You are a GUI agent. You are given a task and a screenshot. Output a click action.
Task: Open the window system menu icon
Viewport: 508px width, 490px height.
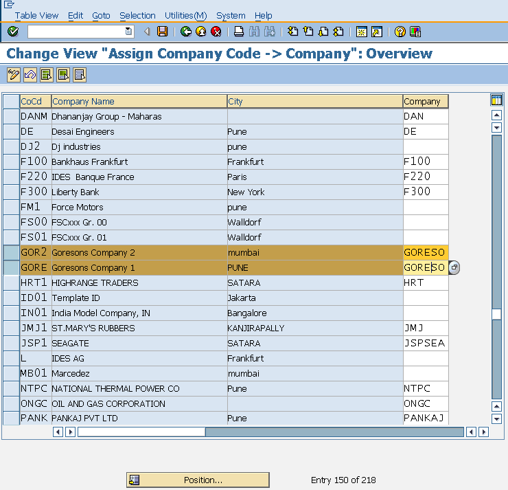pos(9,5)
